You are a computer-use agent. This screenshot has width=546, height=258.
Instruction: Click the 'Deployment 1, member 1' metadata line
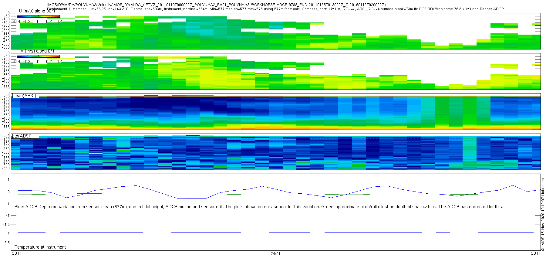[x=275, y=9]
